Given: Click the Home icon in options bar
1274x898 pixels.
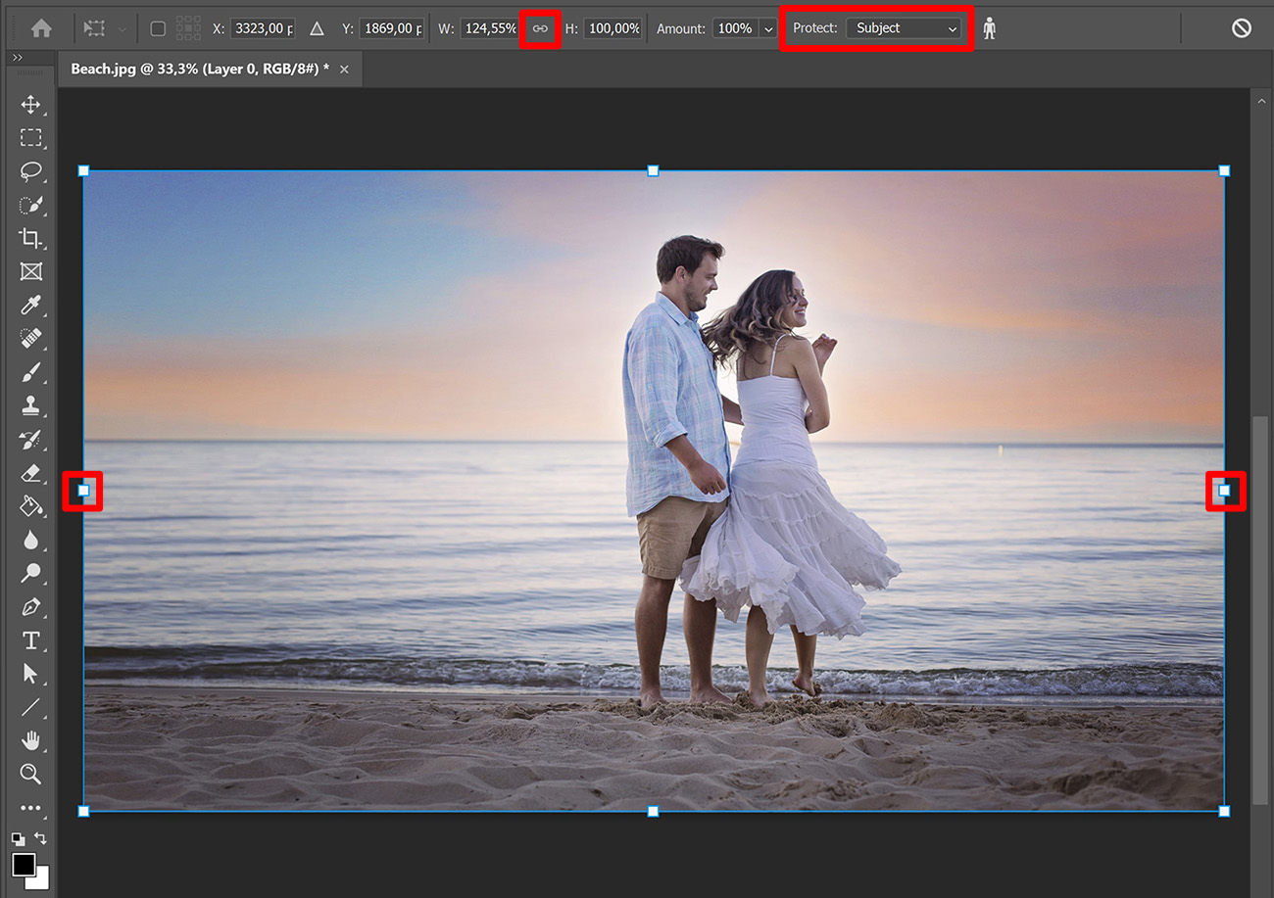Looking at the screenshot, I should [41, 28].
